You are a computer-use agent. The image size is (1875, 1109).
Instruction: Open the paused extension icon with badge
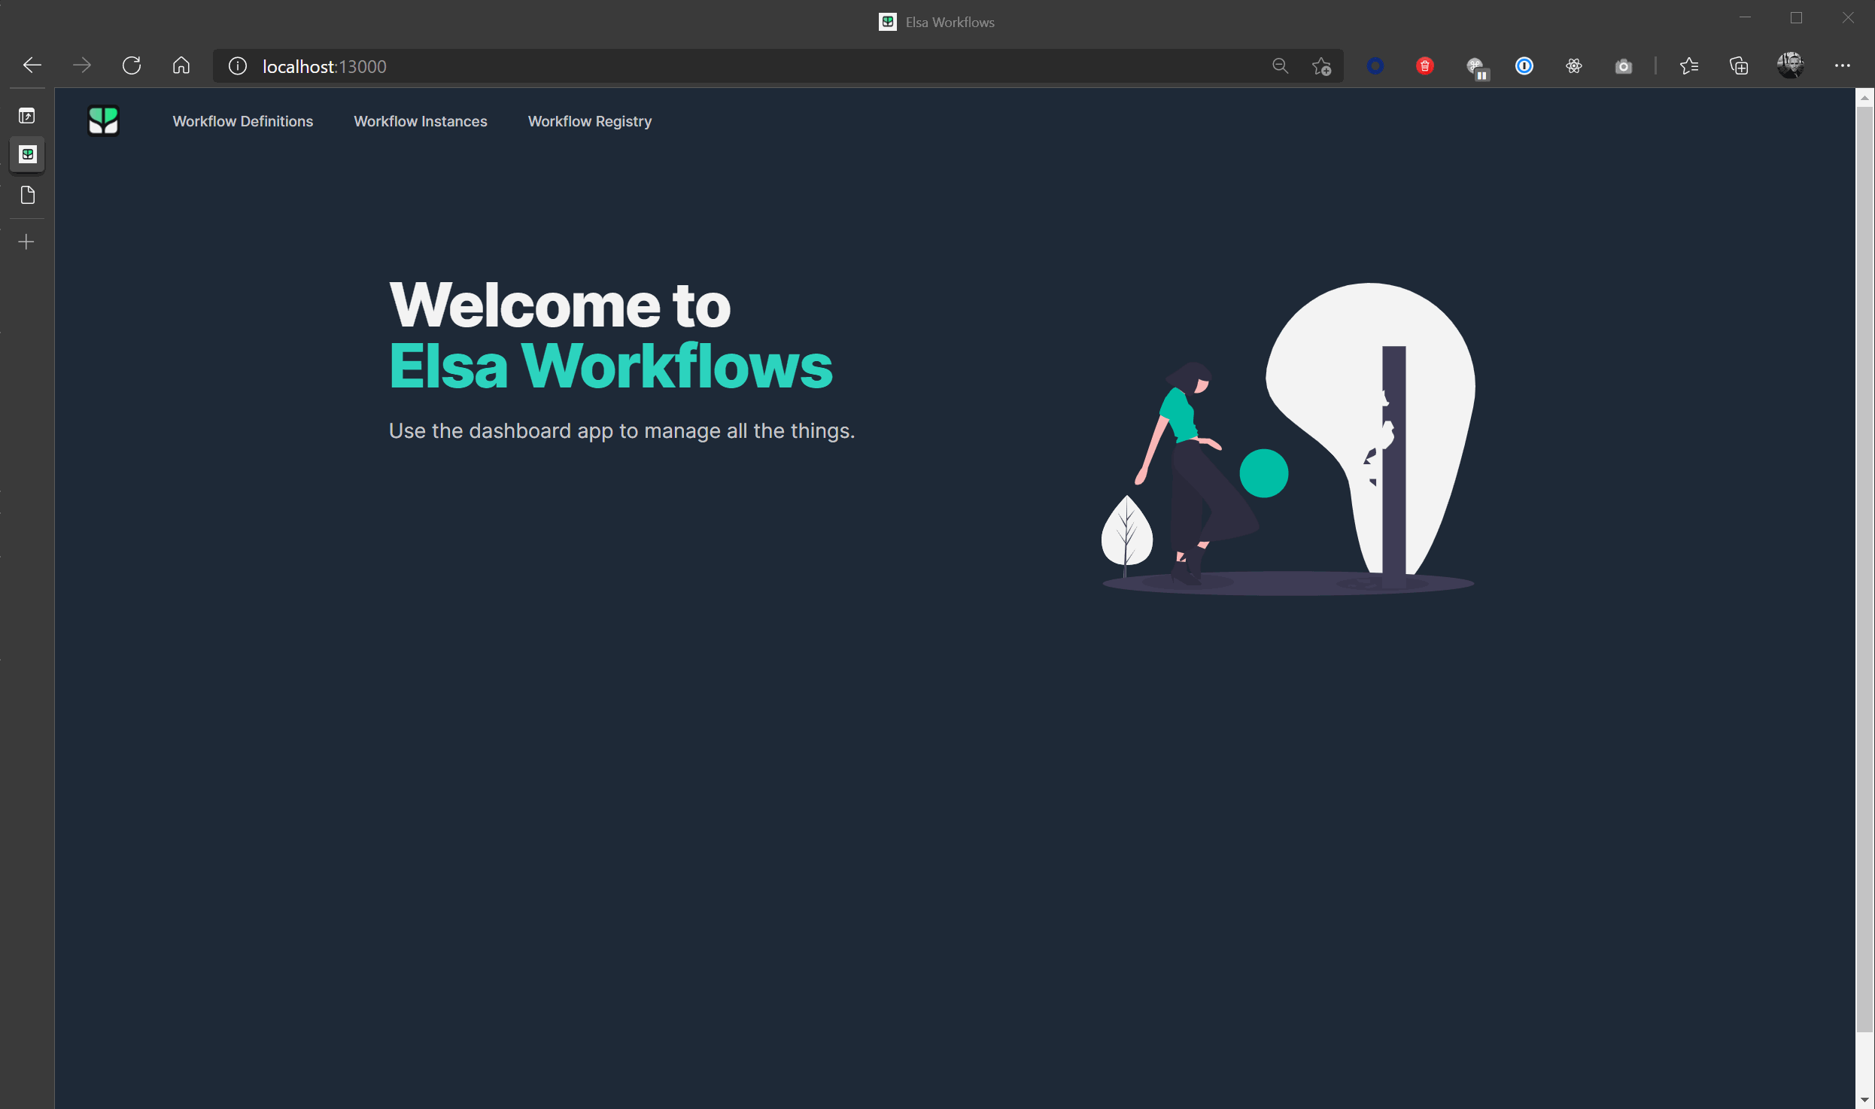click(1477, 68)
